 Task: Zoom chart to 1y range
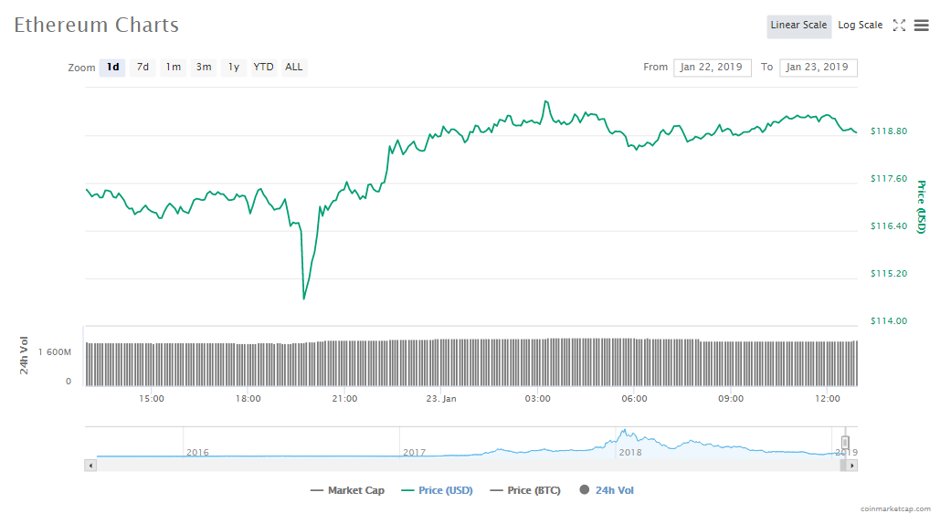coord(234,67)
